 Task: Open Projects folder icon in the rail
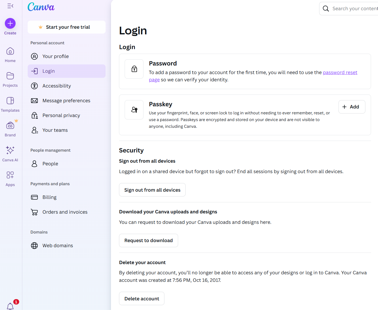[x=10, y=76]
